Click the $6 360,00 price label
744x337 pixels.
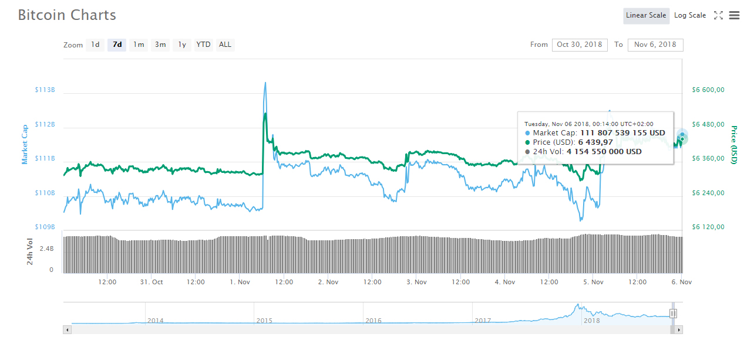coord(708,159)
